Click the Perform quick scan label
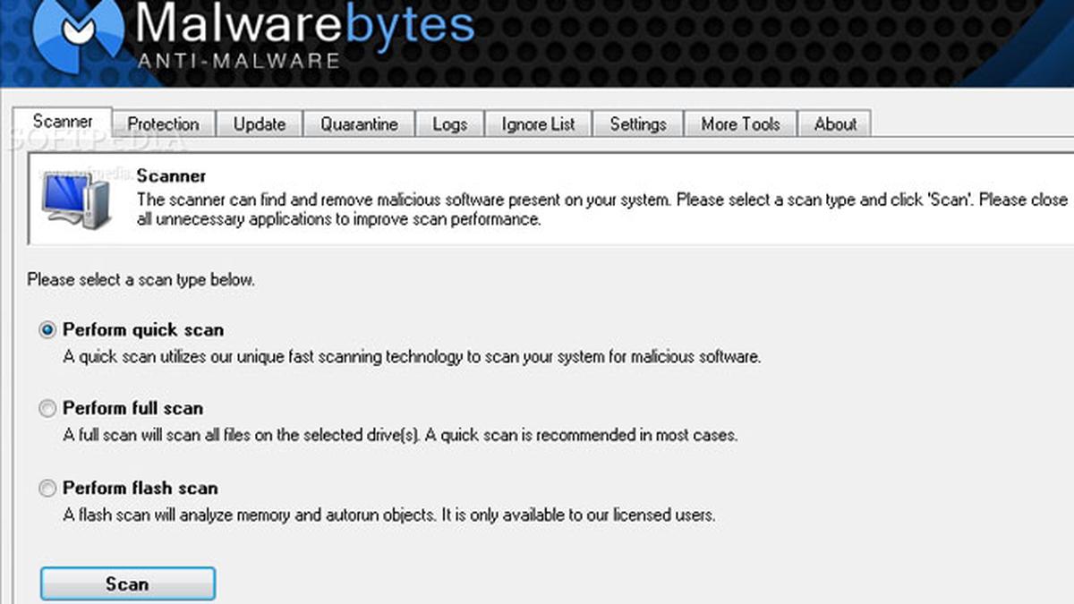This screenshot has height=604, width=1074. click(142, 329)
